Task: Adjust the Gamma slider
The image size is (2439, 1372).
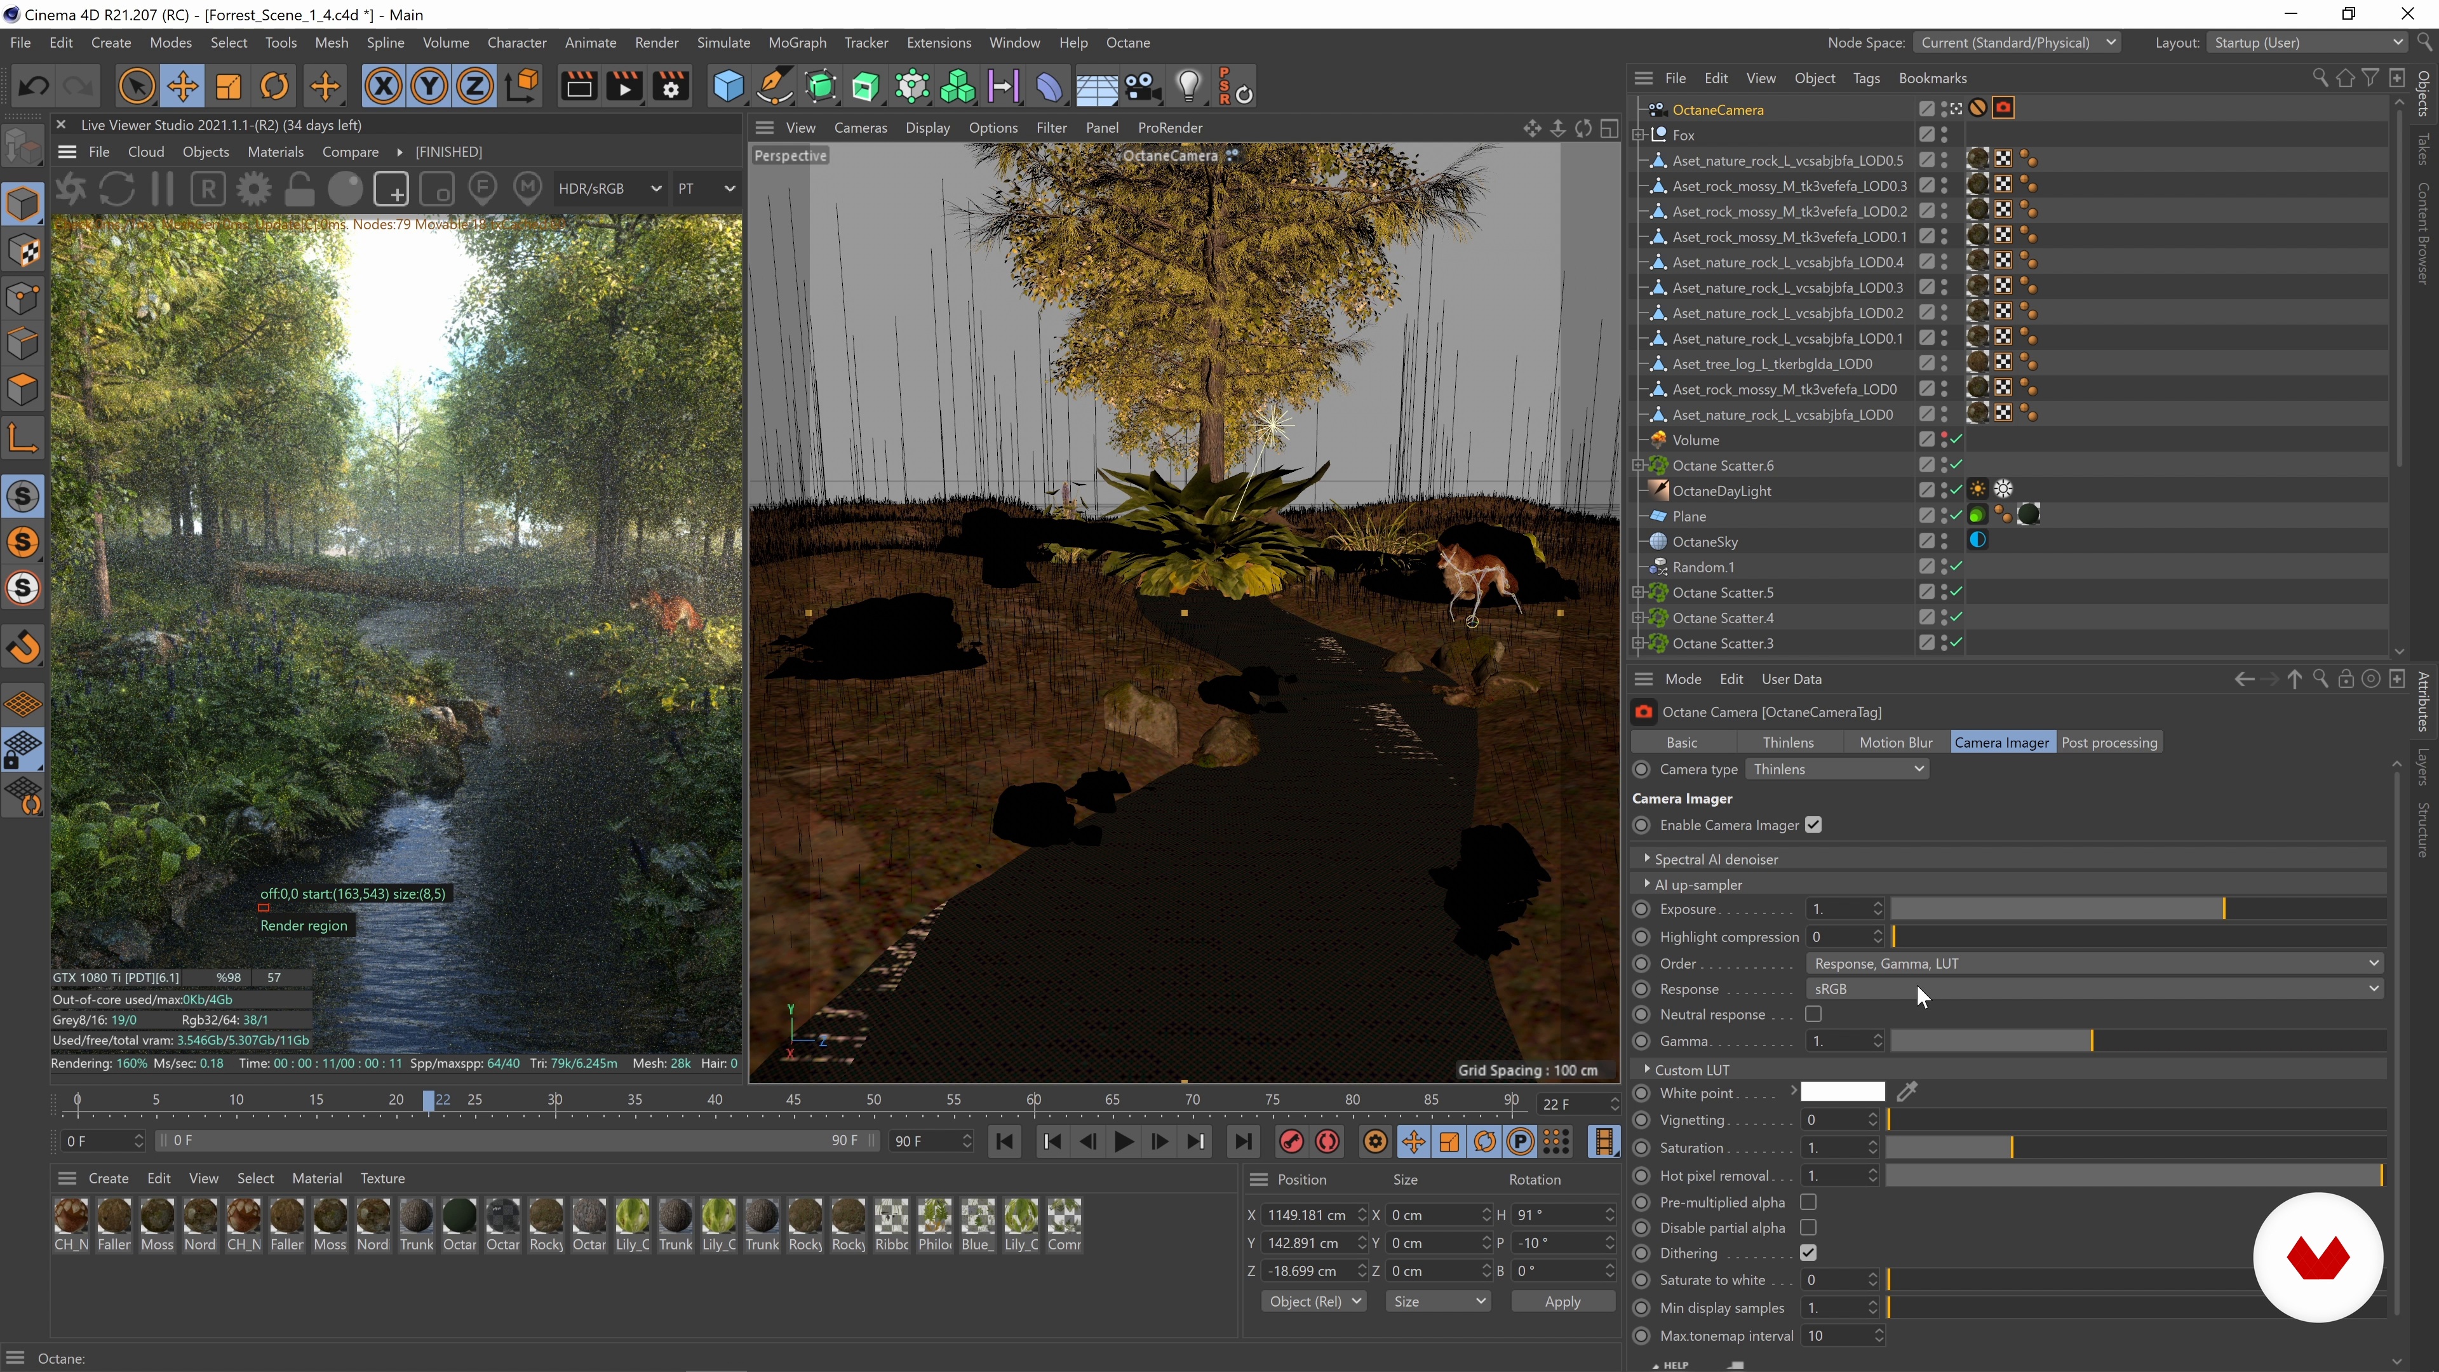Action: point(2137,1040)
